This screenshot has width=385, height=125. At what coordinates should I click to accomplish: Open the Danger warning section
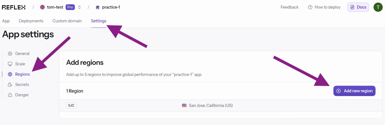[22, 95]
